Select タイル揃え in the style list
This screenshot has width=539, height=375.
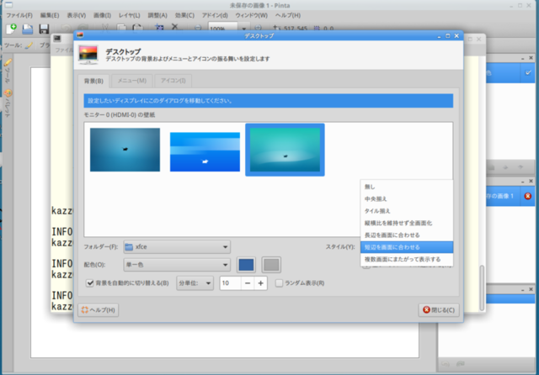point(407,211)
